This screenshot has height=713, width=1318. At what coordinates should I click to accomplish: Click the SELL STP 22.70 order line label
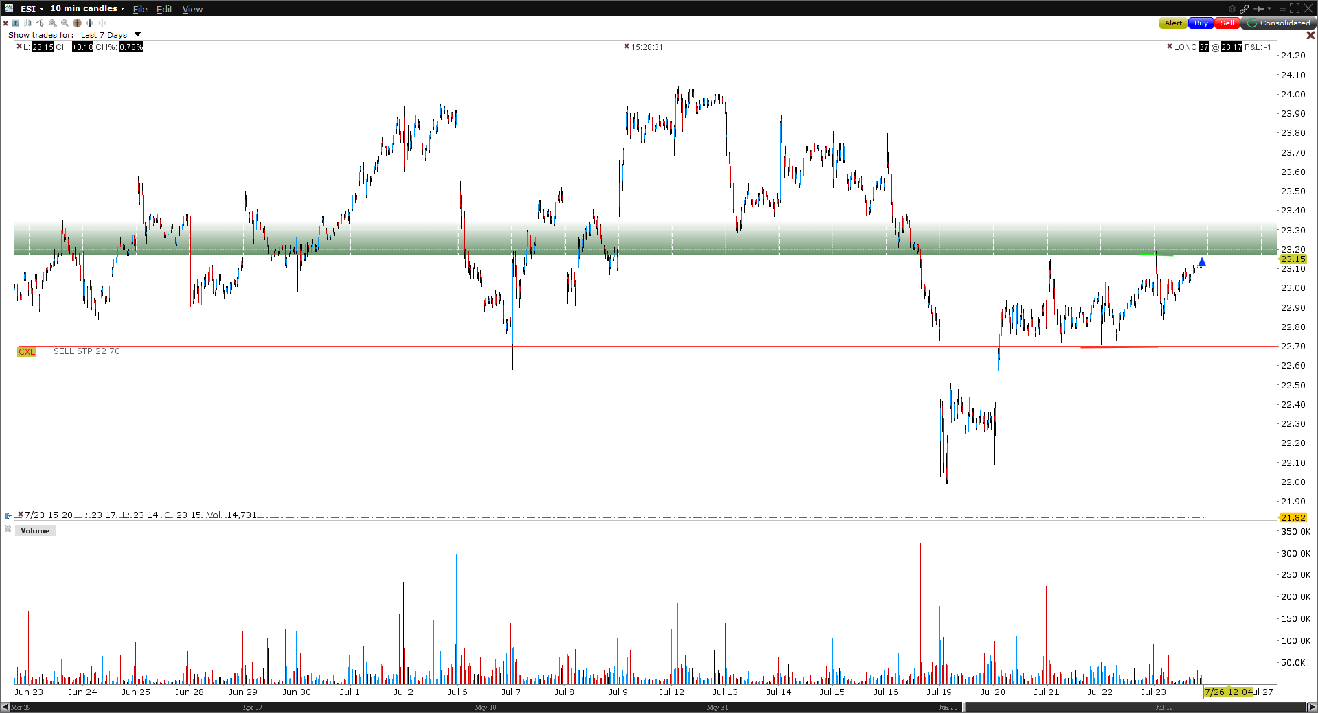click(86, 351)
